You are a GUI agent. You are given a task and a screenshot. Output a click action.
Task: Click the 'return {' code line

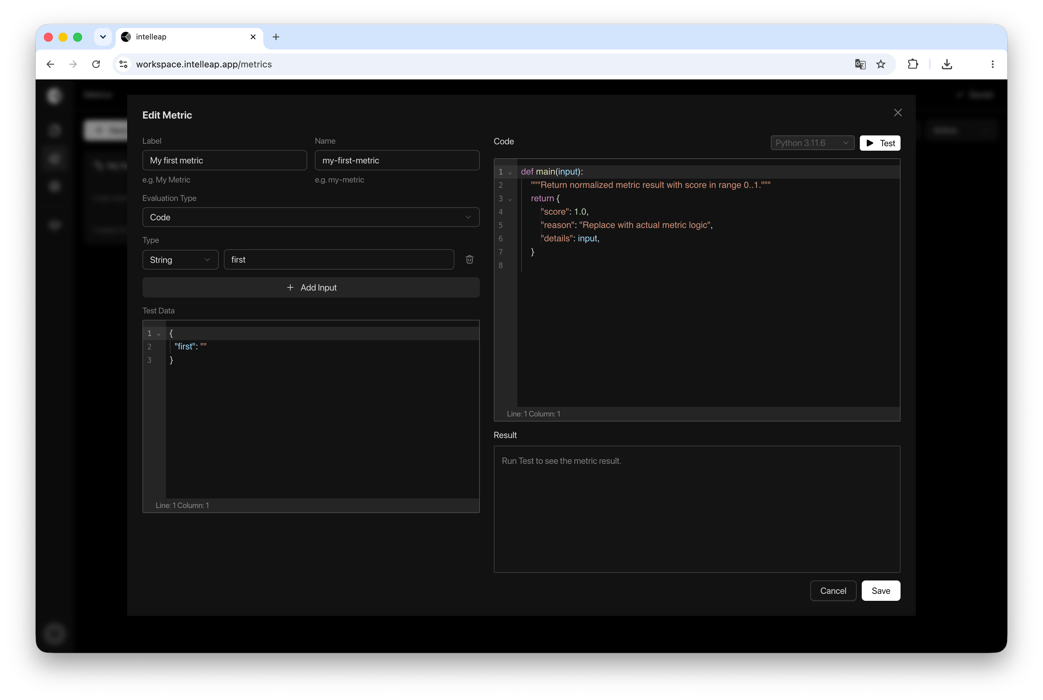(x=545, y=198)
